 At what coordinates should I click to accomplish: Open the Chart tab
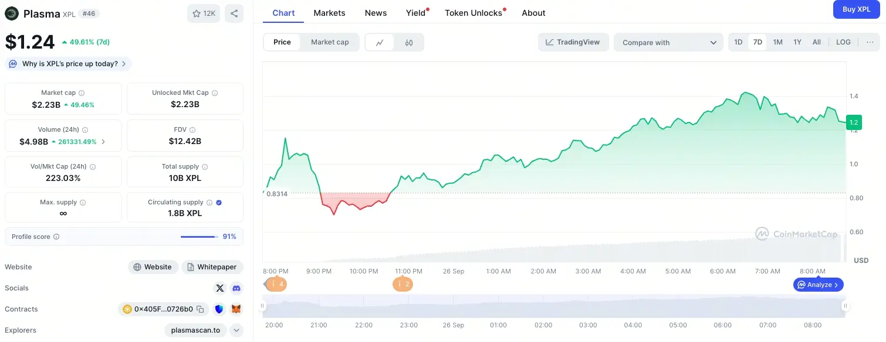283,13
